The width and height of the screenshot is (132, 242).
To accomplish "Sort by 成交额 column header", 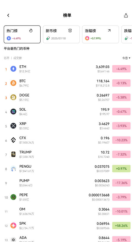I will pos(17,58).
